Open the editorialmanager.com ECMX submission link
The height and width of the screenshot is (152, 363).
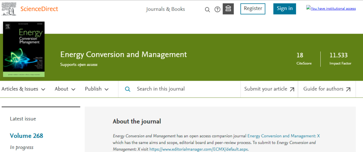pos(198,149)
